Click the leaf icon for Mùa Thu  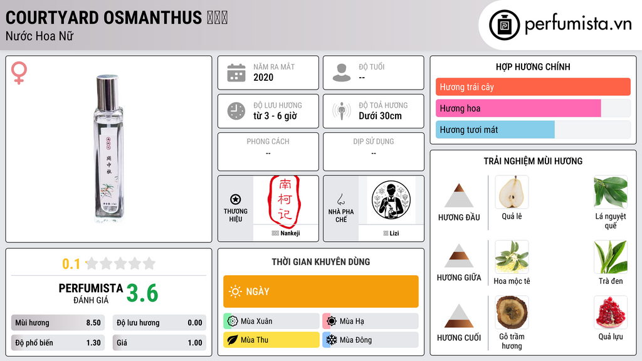point(233,340)
